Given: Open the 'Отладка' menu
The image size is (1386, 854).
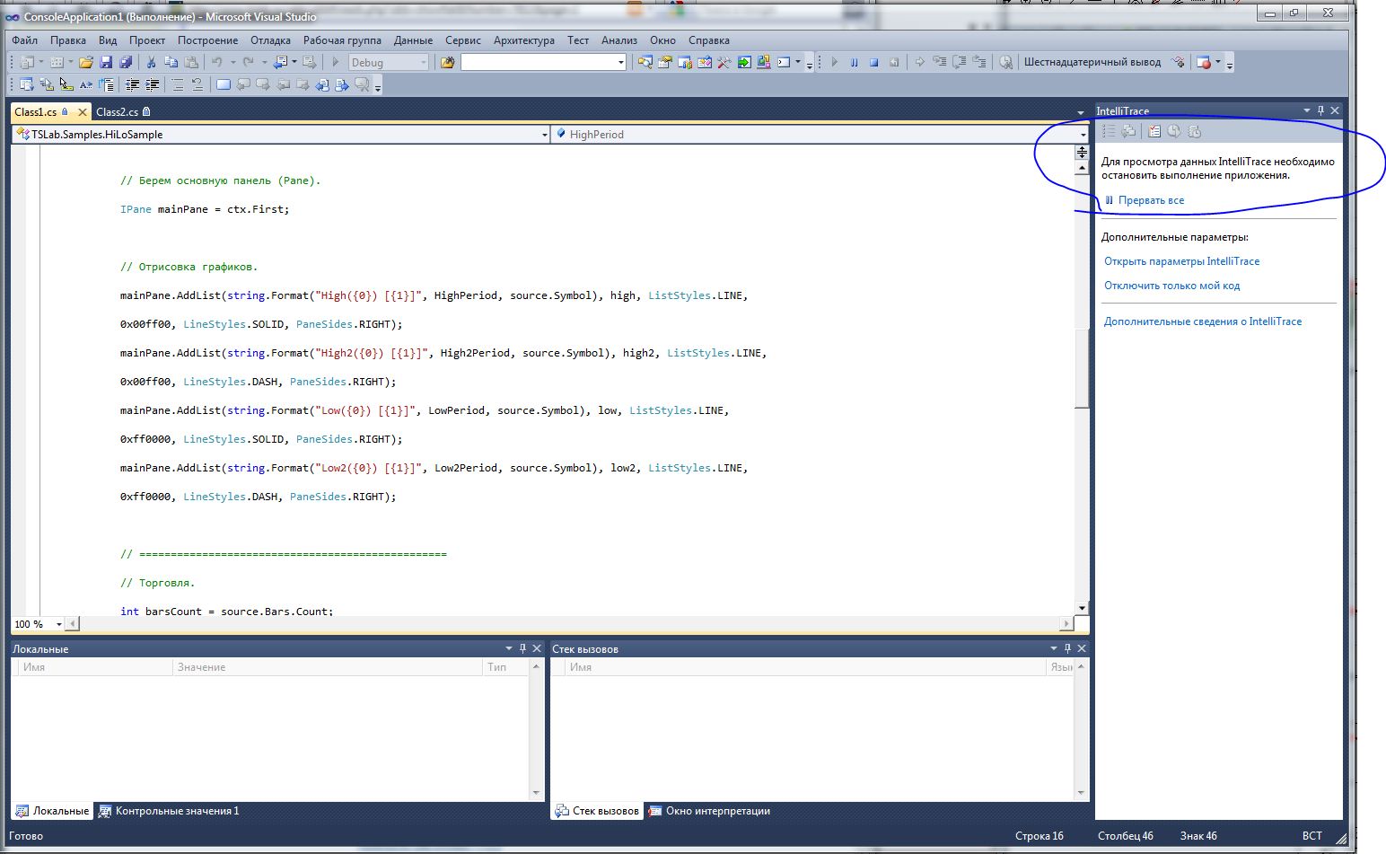Looking at the screenshot, I should (270, 40).
